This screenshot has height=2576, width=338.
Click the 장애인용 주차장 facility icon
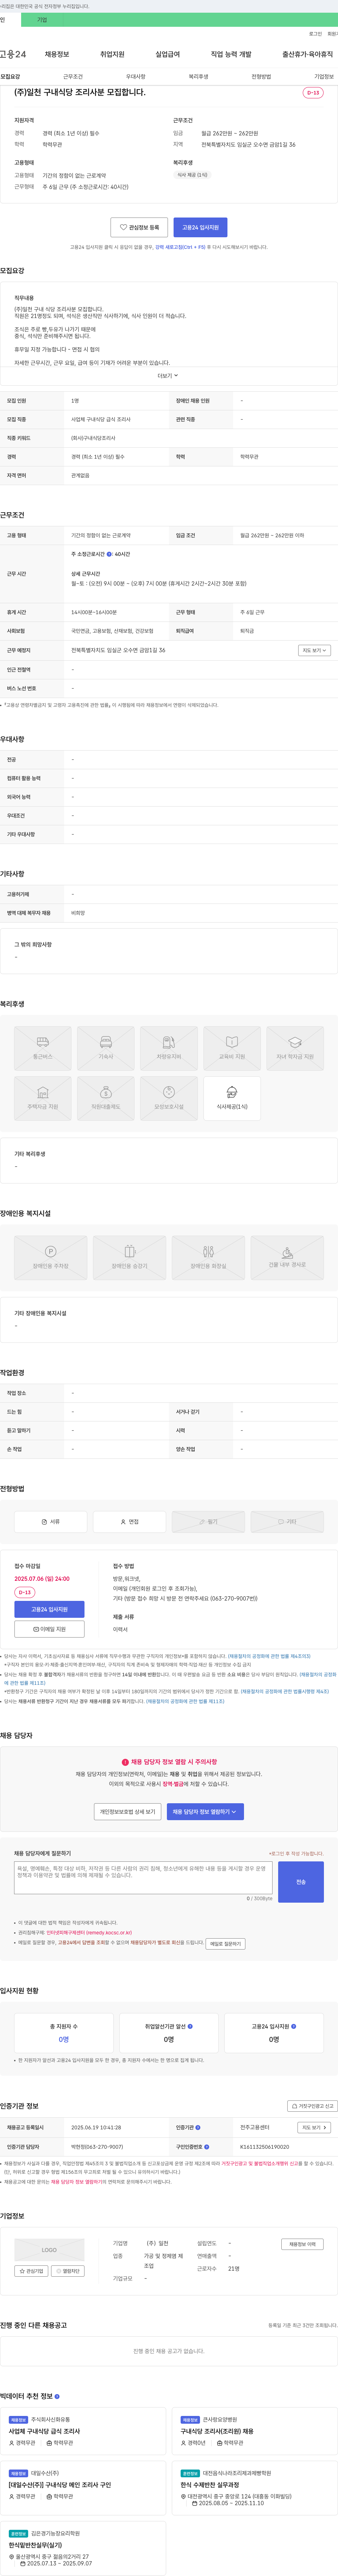pyautogui.click(x=51, y=1257)
